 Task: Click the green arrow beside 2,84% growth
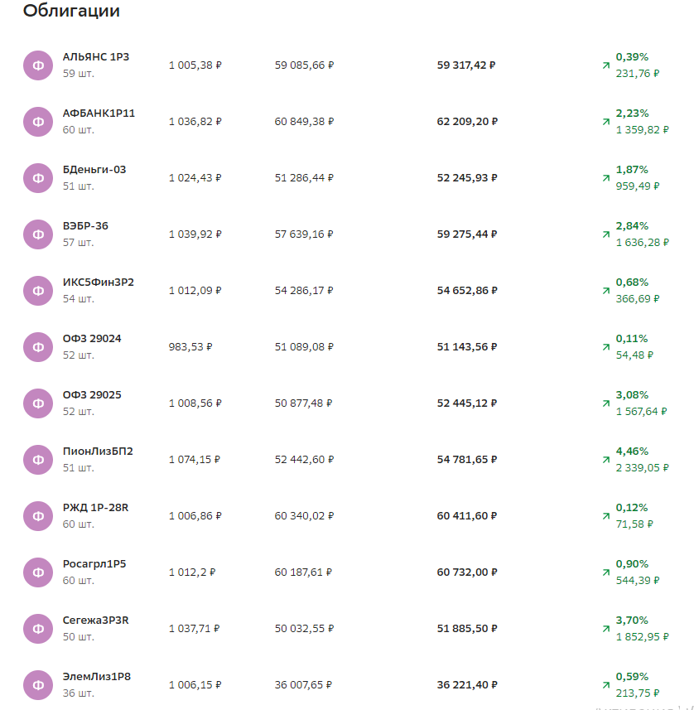[x=605, y=234]
